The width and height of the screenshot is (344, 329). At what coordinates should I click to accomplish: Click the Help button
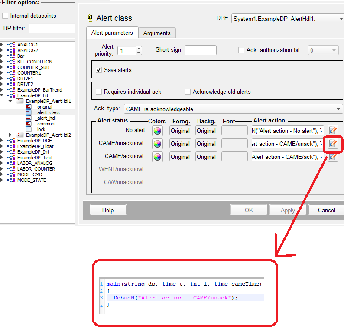coord(108,210)
